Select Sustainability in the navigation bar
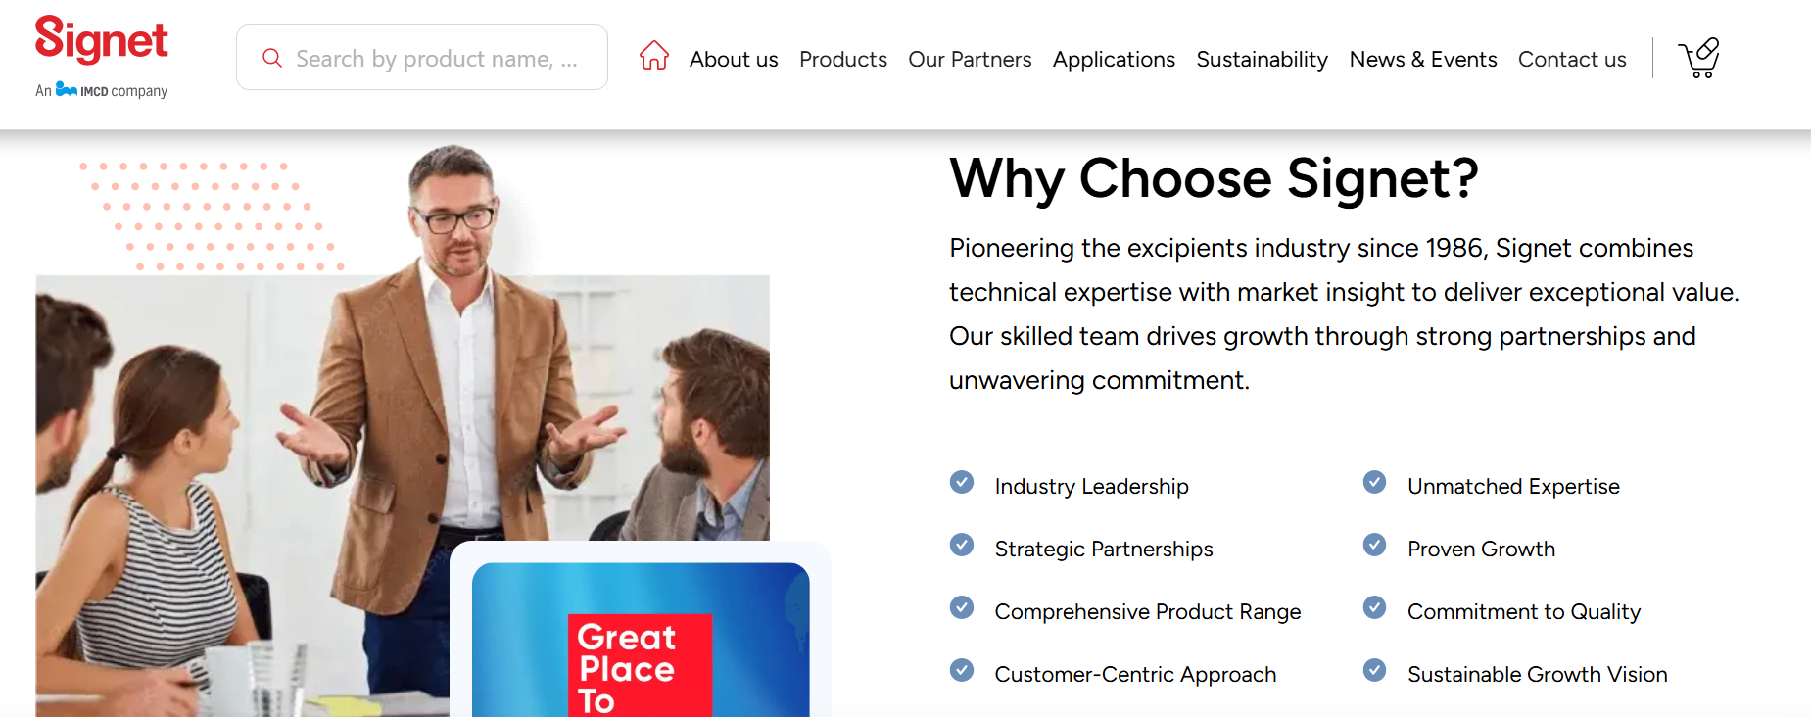This screenshot has height=717, width=1811. 1262,60
